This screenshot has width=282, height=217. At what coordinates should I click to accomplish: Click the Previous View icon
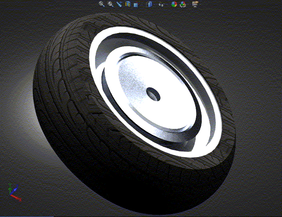coord(119,4)
